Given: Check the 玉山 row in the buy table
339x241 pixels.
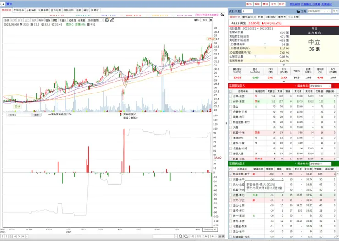Looking at the screenshot, I should [230, 107].
